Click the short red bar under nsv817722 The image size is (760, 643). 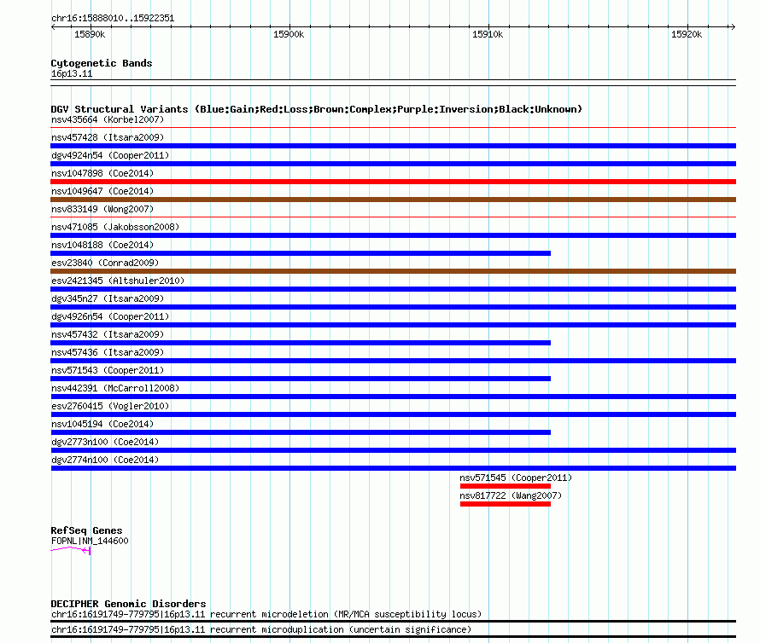pyautogui.click(x=506, y=504)
